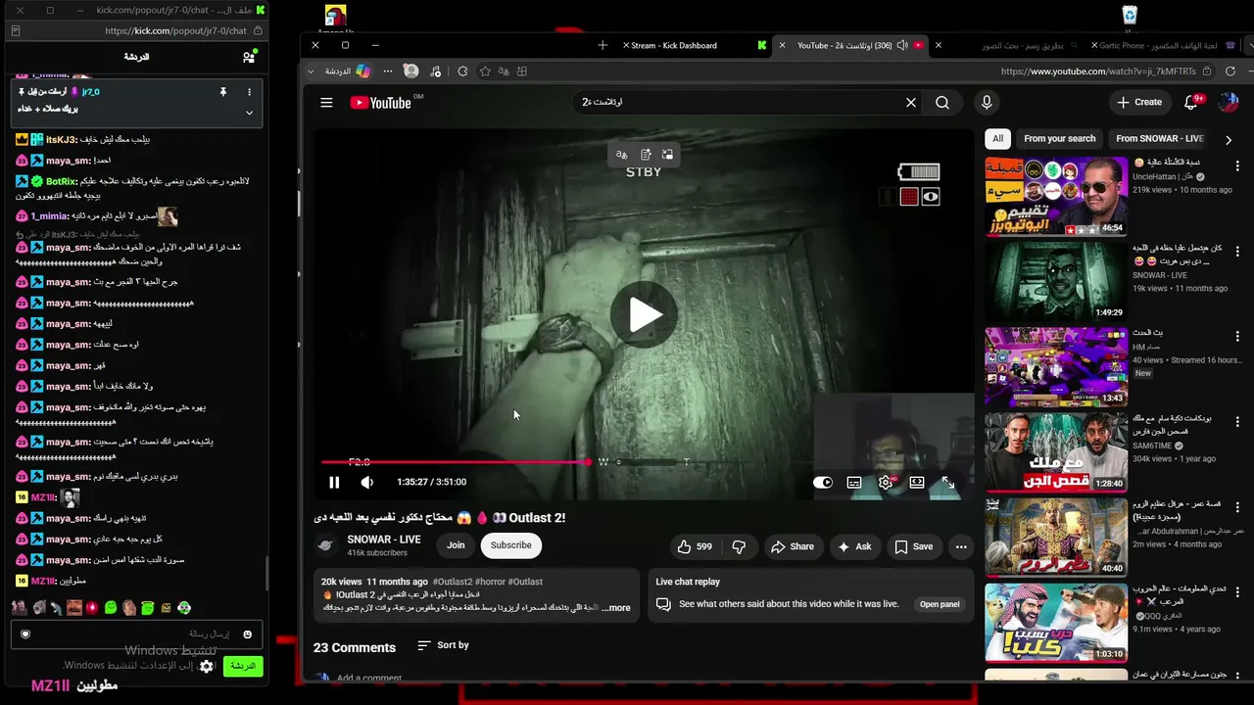Open SNOWAR - LIVE 1:49:29 video thumbnail
This screenshot has height=705, width=1254.
(1056, 282)
